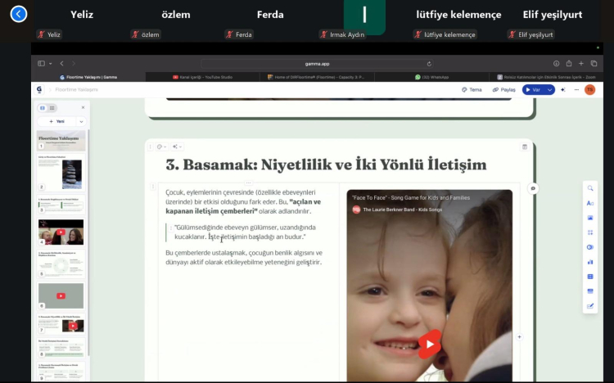
Task: Open table insert tool
Action: tap(590, 277)
